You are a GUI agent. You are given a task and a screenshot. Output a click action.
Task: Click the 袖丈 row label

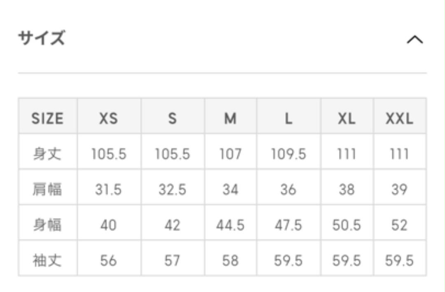(47, 260)
